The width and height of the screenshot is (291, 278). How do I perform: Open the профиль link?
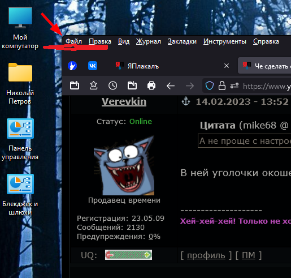tap(206, 255)
